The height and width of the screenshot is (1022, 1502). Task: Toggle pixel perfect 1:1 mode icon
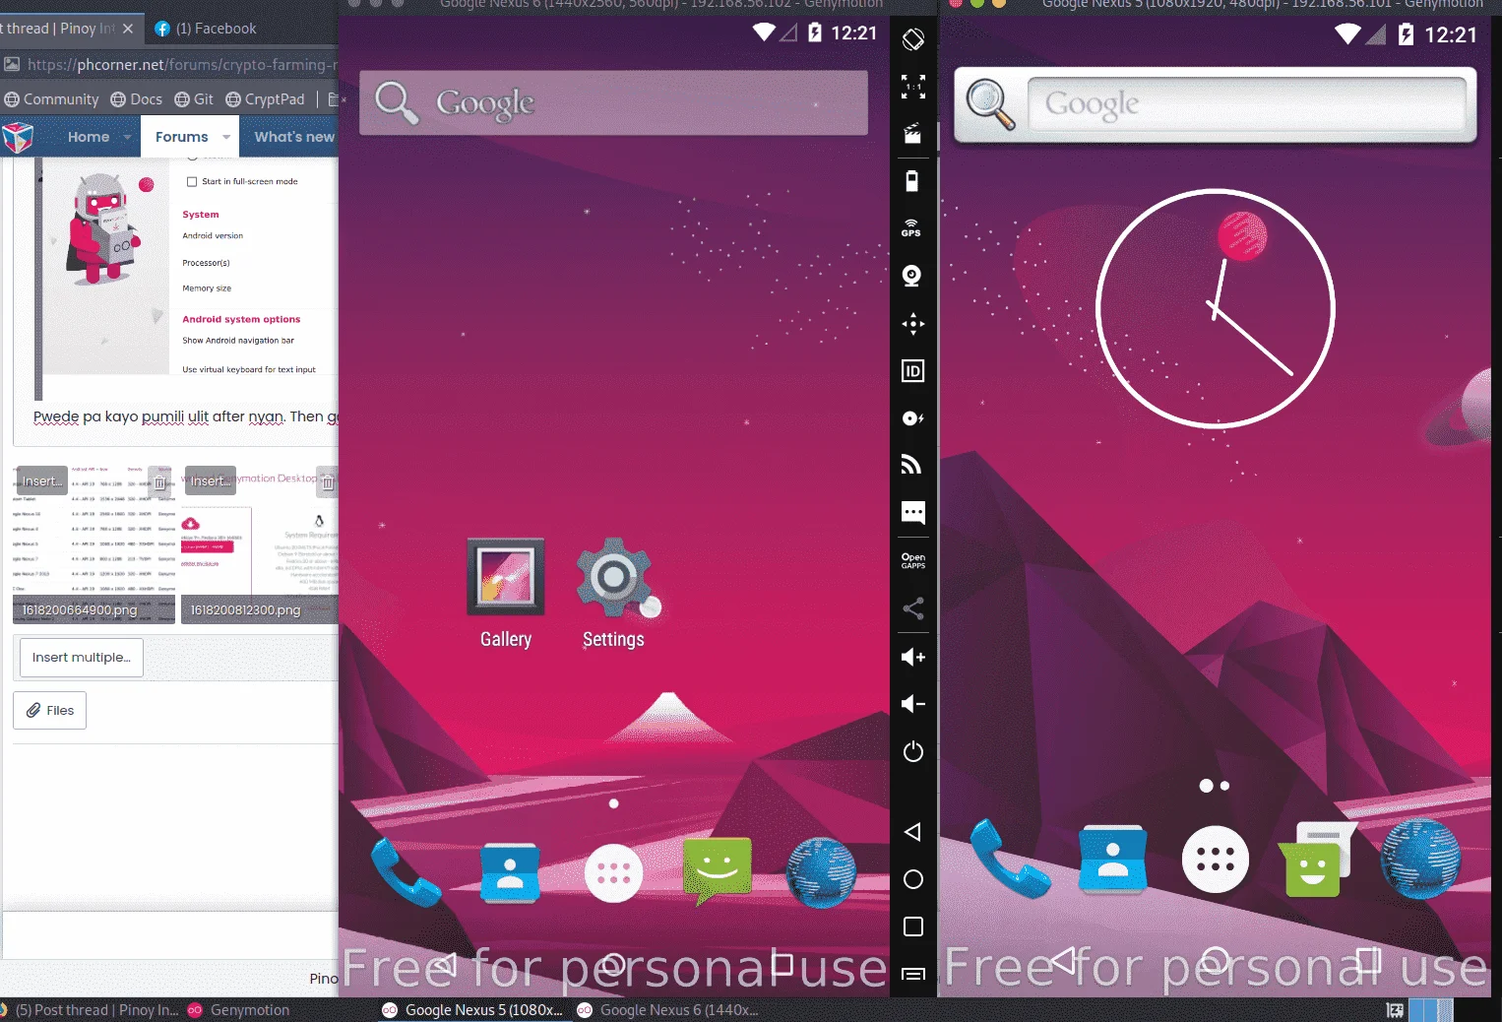click(913, 87)
